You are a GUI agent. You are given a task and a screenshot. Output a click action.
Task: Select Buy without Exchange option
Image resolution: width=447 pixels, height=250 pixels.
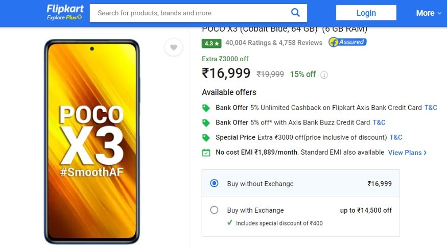pyautogui.click(x=215, y=183)
